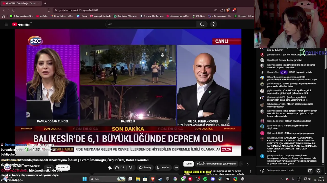
Task: Open yayın gelişim takibi bookmark
Action: pos(100,16)
